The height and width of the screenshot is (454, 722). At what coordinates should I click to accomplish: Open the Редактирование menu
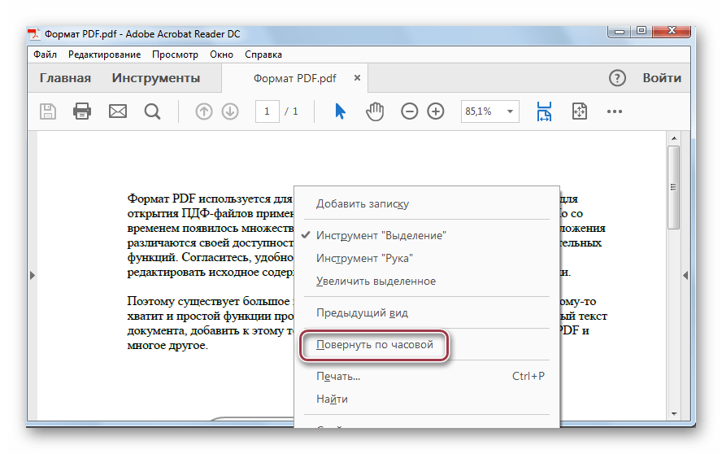(x=105, y=55)
